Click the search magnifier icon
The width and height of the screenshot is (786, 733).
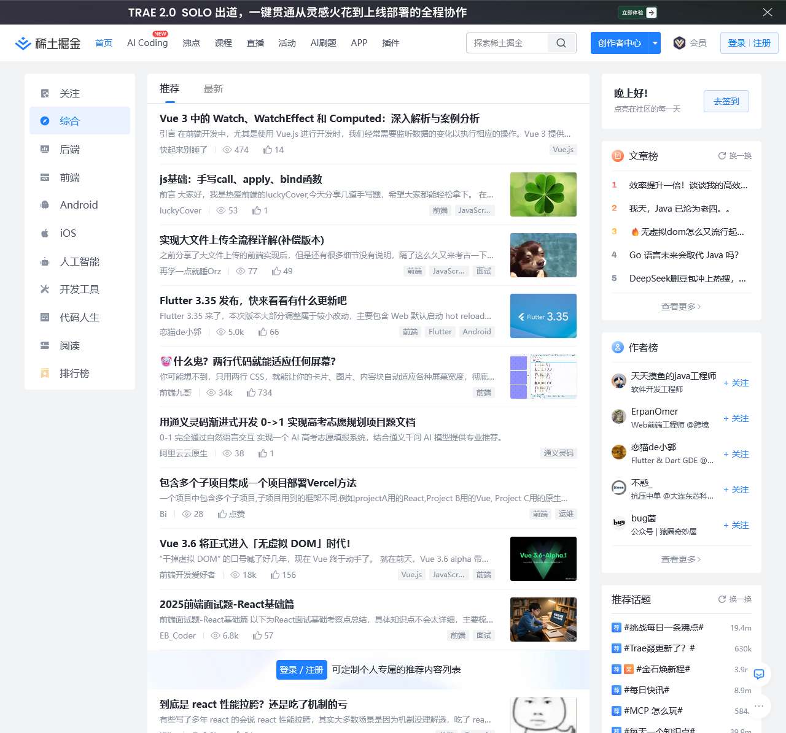pos(561,43)
